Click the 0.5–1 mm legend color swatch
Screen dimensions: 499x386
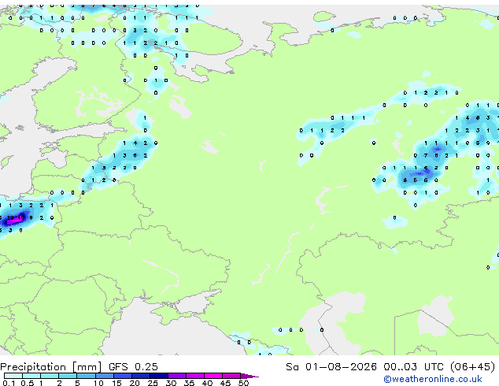(x=31, y=376)
